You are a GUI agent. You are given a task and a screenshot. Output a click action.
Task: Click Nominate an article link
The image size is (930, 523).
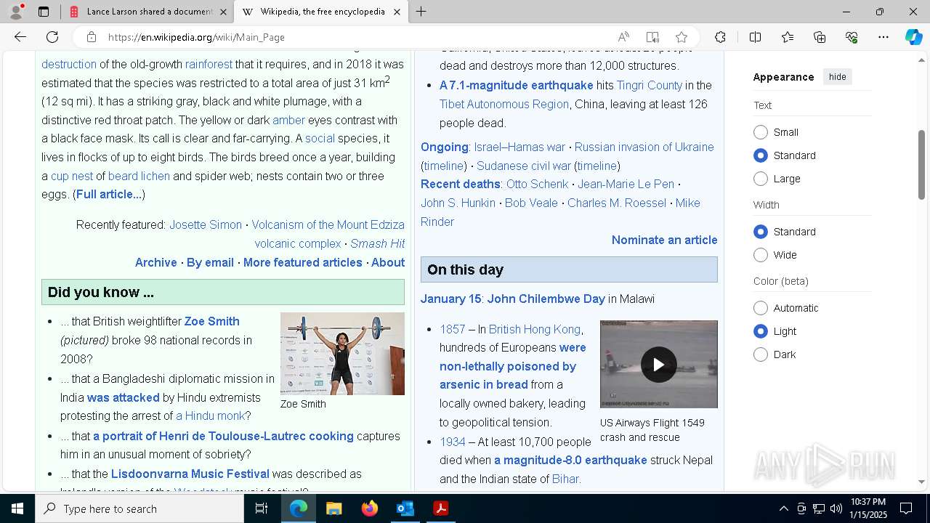tap(664, 240)
